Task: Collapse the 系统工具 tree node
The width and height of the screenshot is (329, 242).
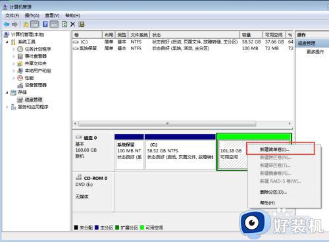Action: [x=7, y=42]
